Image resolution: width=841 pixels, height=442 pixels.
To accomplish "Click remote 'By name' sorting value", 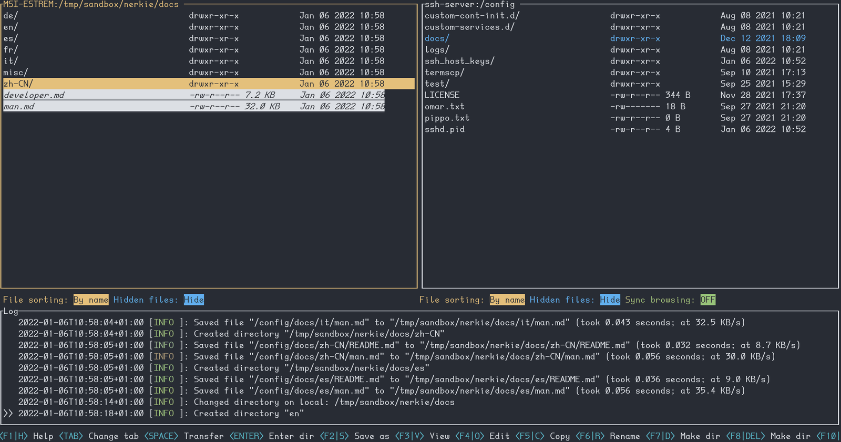I will (507, 300).
